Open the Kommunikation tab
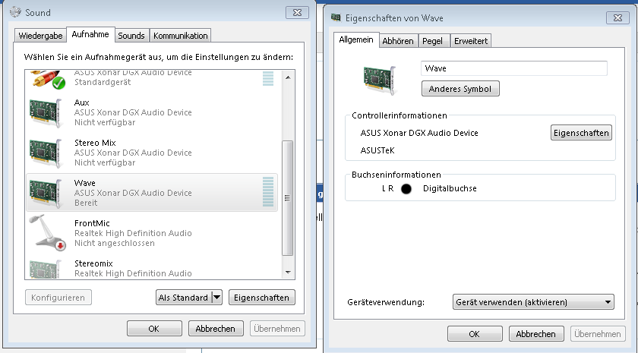This screenshot has width=638, height=353. click(181, 36)
